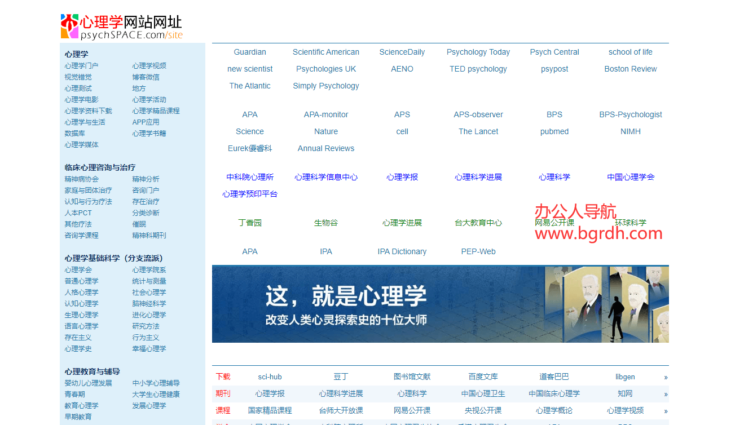Visit 丁香园

click(x=250, y=222)
